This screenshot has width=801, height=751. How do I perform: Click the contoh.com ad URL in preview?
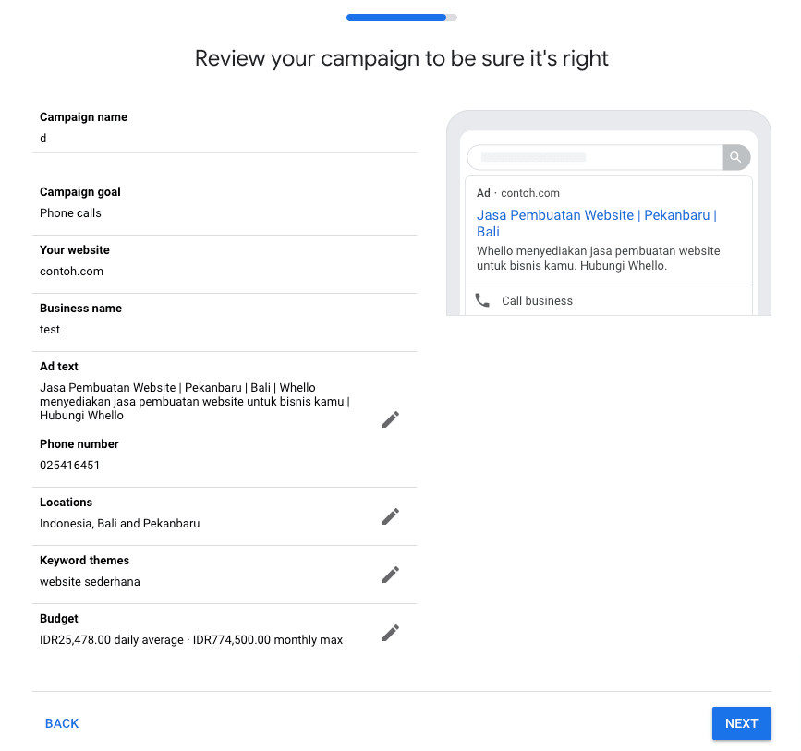(x=529, y=193)
